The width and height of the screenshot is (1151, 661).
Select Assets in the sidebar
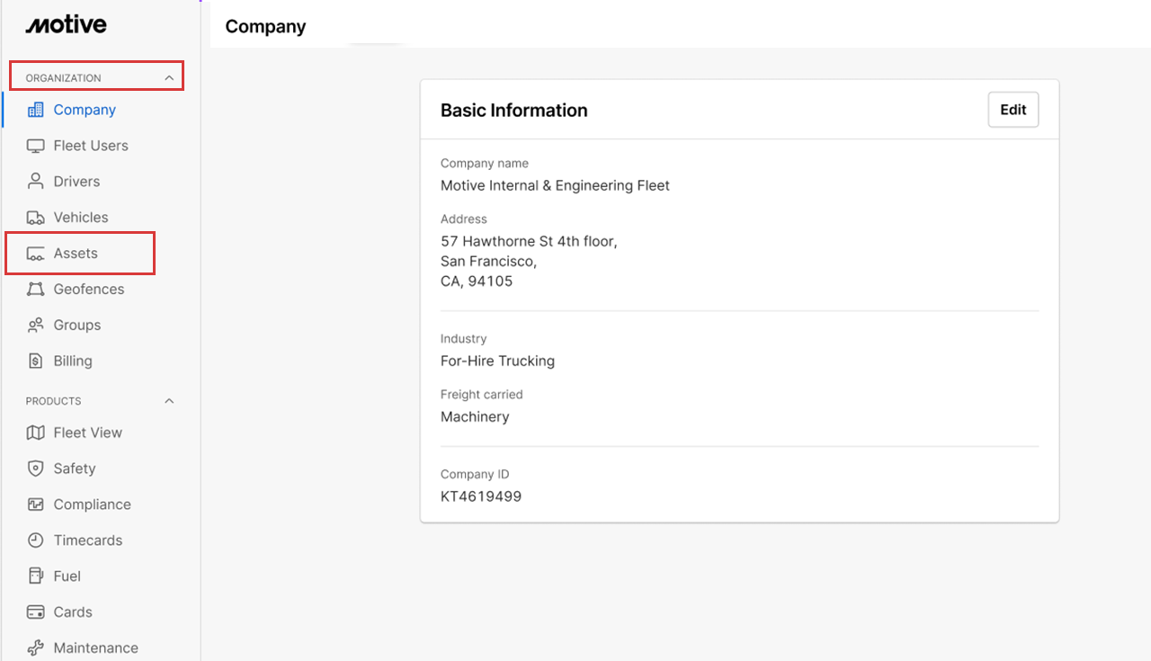(x=76, y=254)
